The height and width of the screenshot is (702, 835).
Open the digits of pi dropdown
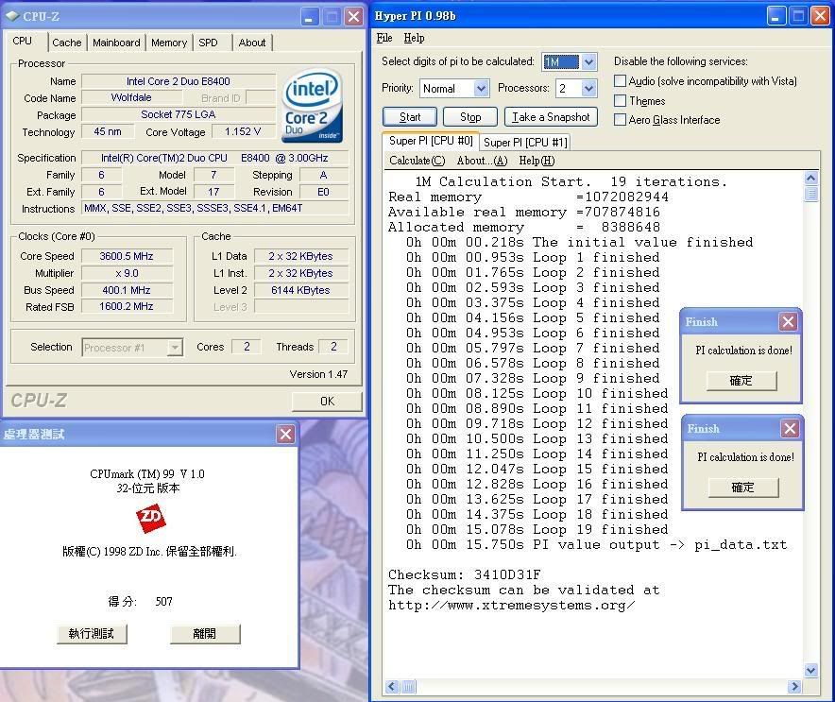coord(588,61)
